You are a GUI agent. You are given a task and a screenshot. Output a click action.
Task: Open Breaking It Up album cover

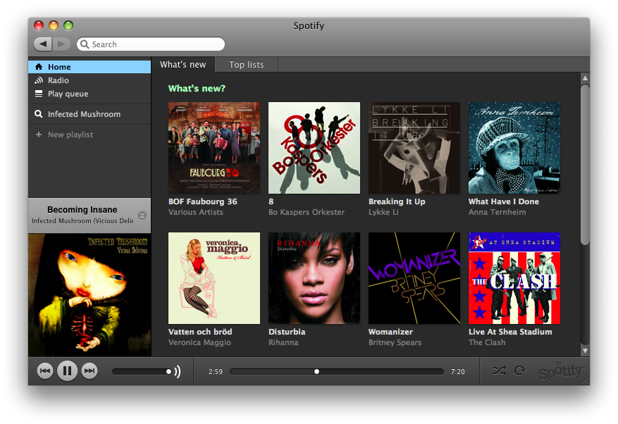(414, 148)
